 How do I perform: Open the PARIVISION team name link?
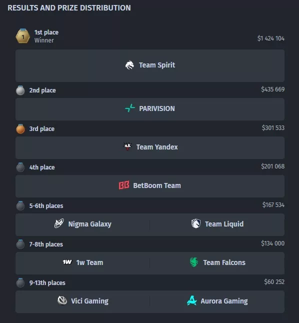pos(157,108)
